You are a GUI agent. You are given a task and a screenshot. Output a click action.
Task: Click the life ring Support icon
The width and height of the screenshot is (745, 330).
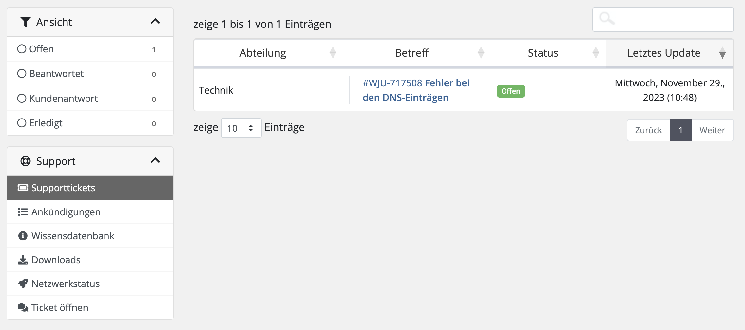25,161
